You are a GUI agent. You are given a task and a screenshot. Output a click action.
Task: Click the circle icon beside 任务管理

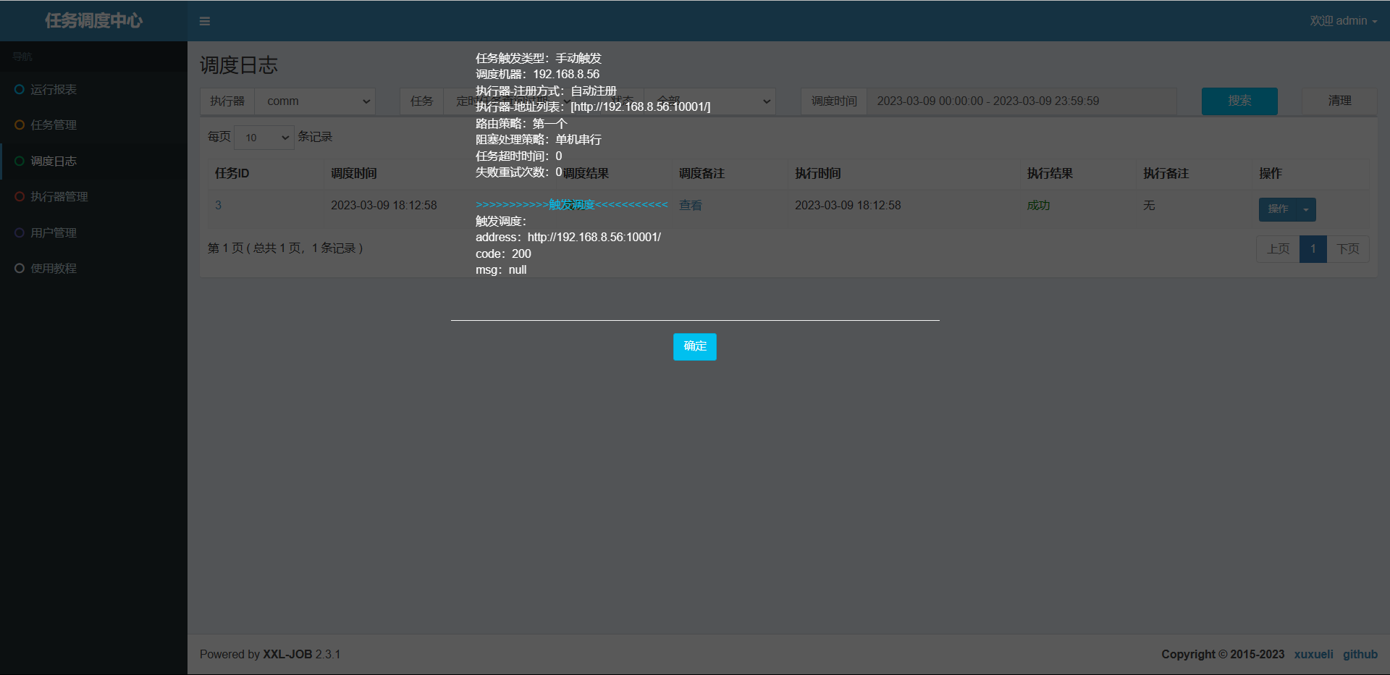(x=20, y=125)
